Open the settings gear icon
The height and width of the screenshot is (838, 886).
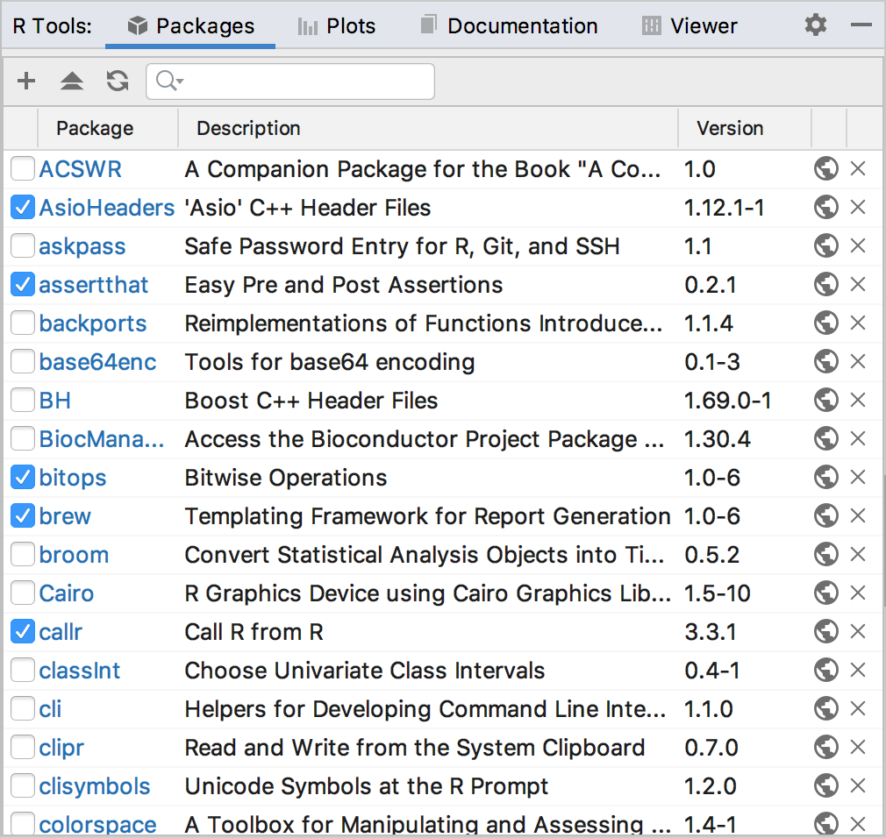pyautogui.click(x=815, y=25)
